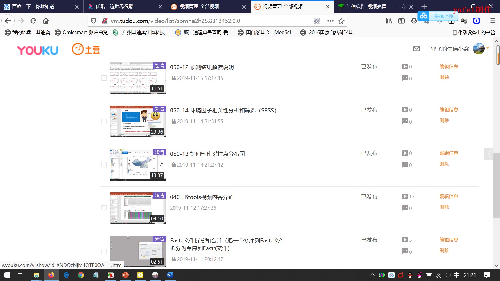
Task: Click 编辑信息 for 050-14 SPSS video
Action: 449,110
